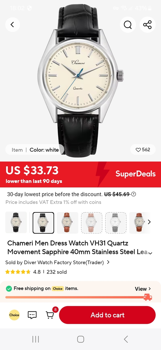Add to cart

click(x=107, y=315)
